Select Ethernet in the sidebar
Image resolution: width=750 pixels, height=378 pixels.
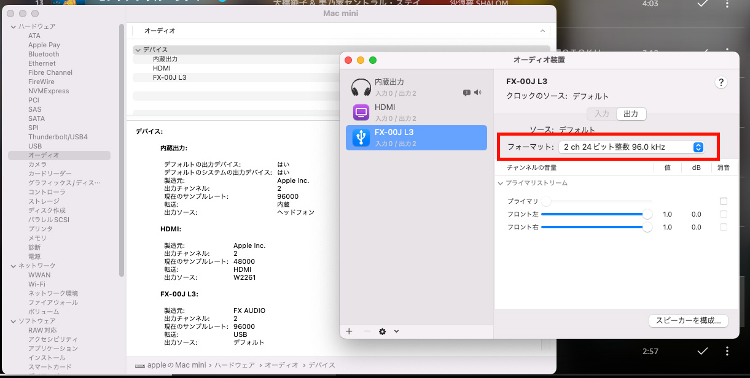pyautogui.click(x=42, y=63)
